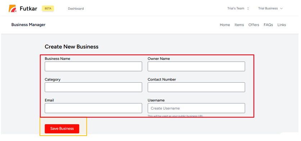This screenshot has height=141, width=301.
Task: Click into the Owner Name field
Action: pyautogui.click(x=196, y=66)
